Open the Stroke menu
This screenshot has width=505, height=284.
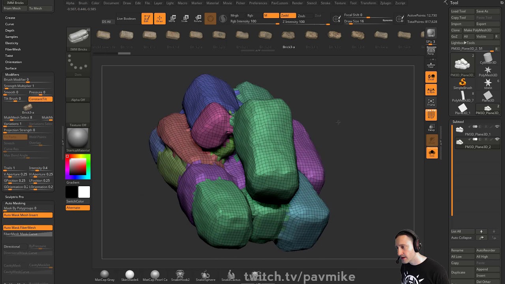[325, 3]
